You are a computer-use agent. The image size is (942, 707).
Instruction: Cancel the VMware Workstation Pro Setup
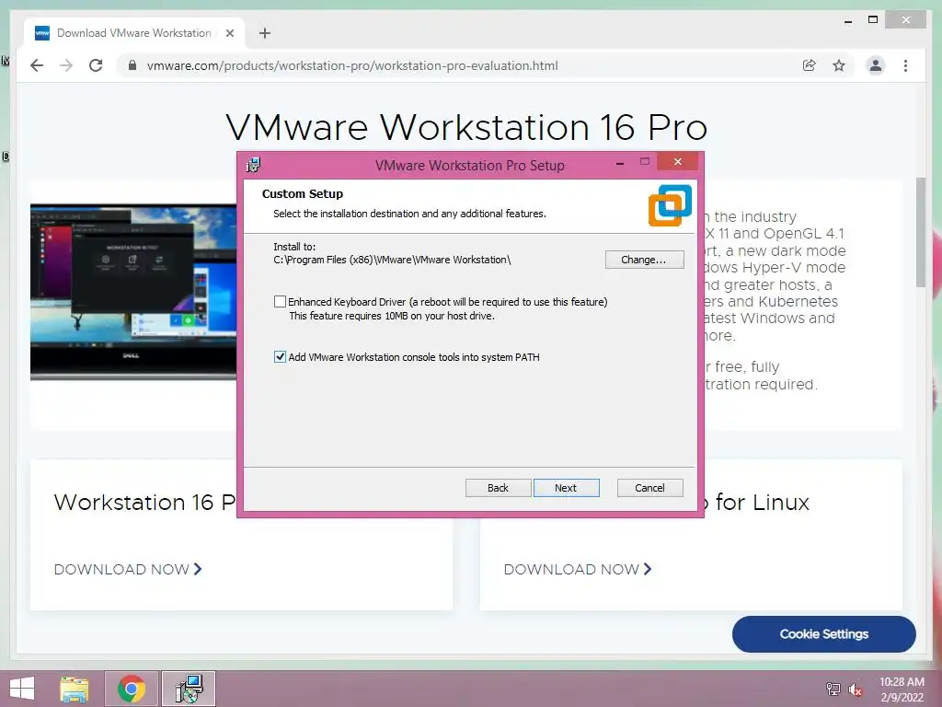coord(650,488)
